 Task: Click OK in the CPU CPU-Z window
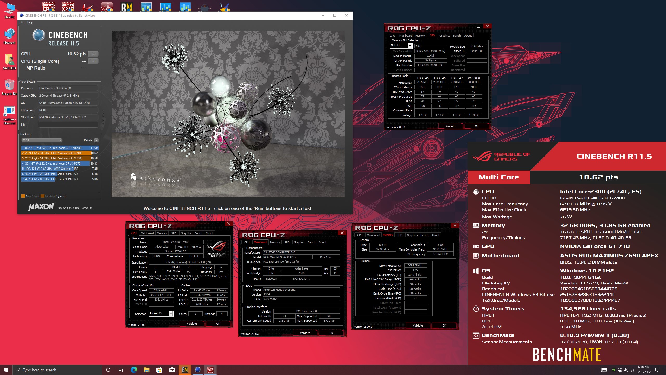point(218,324)
